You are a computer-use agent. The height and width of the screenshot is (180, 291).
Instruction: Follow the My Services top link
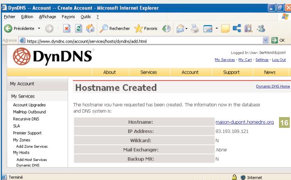(225, 60)
